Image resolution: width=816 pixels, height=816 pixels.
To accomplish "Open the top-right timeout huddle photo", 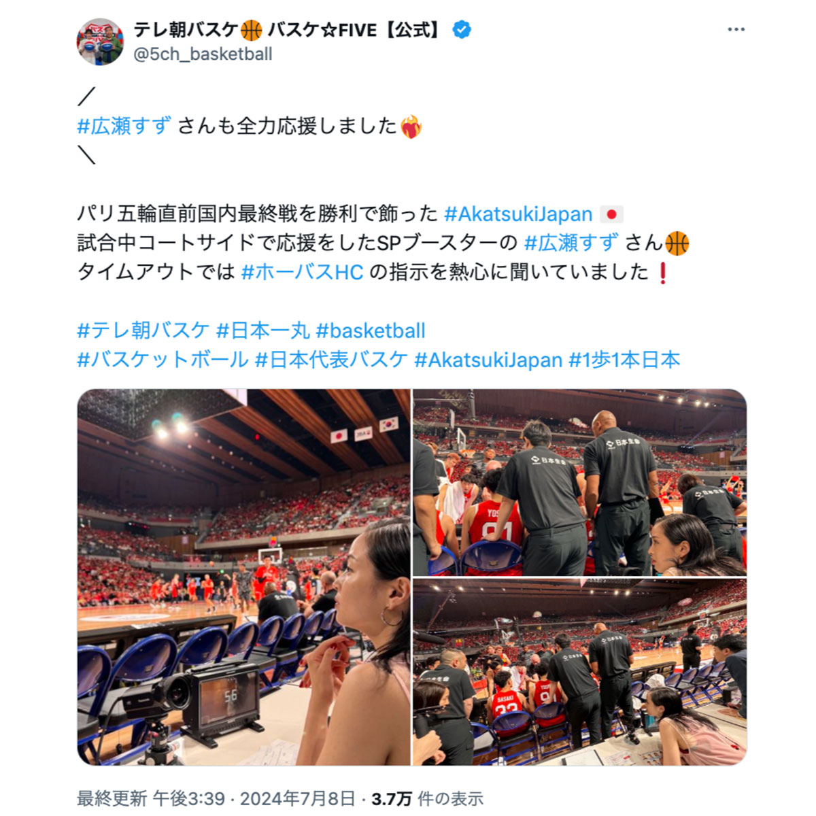I will click(x=579, y=483).
